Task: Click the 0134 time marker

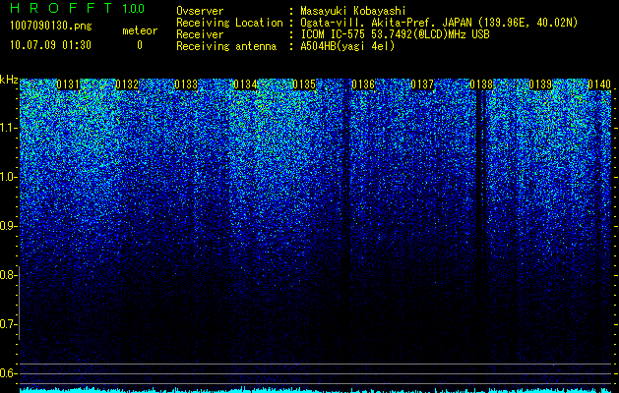Action: (x=245, y=84)
